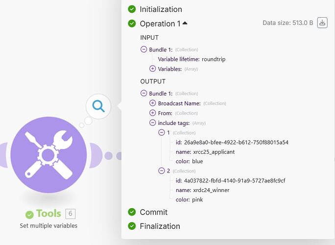
Task: Select the purple Tools module icon
Action: click(x=48, y=155)
